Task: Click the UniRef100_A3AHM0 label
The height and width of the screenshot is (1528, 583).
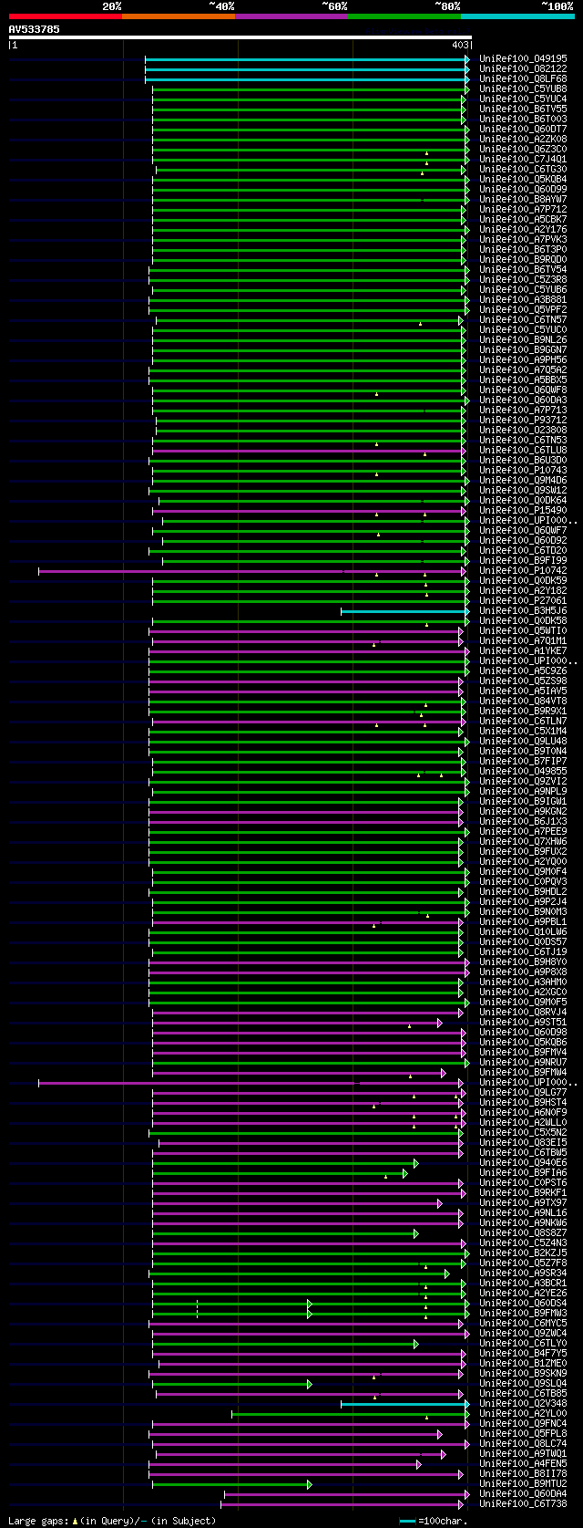Action: [x=523, y=982]
